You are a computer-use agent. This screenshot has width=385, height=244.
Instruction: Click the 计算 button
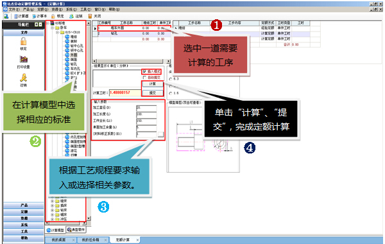[x=153, y=84]
